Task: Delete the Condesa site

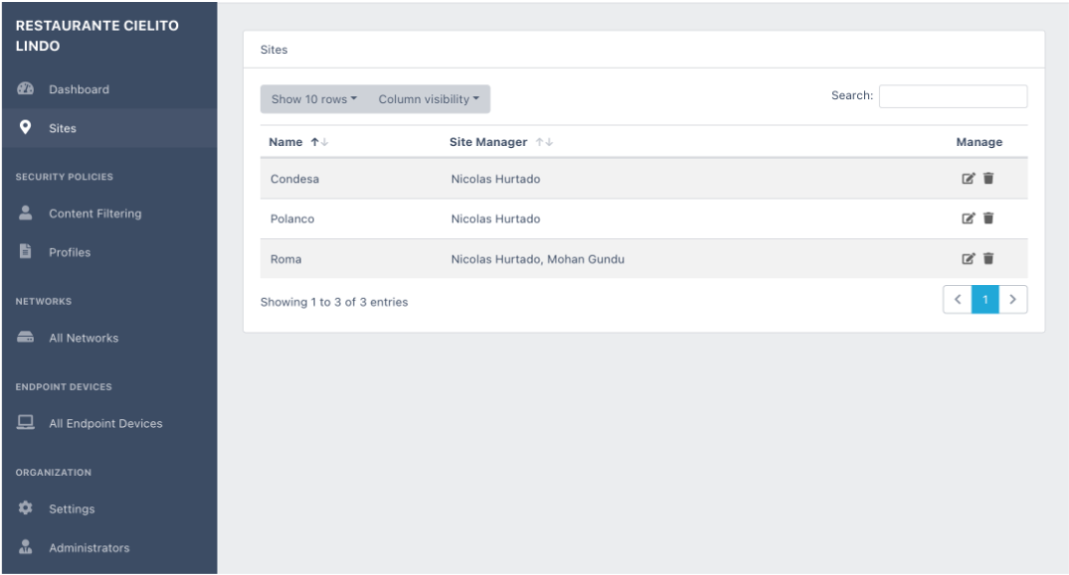Action: click(988, 179)
